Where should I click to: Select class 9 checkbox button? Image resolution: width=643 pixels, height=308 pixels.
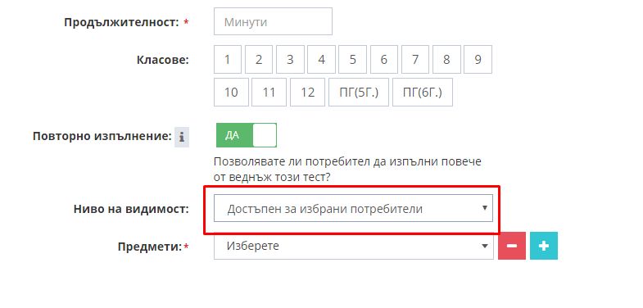click(x=478, y=60)
